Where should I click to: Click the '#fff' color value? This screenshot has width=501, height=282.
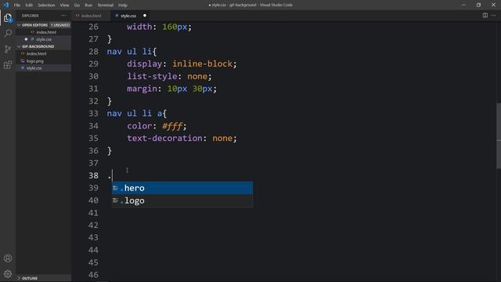pos(172,126)
